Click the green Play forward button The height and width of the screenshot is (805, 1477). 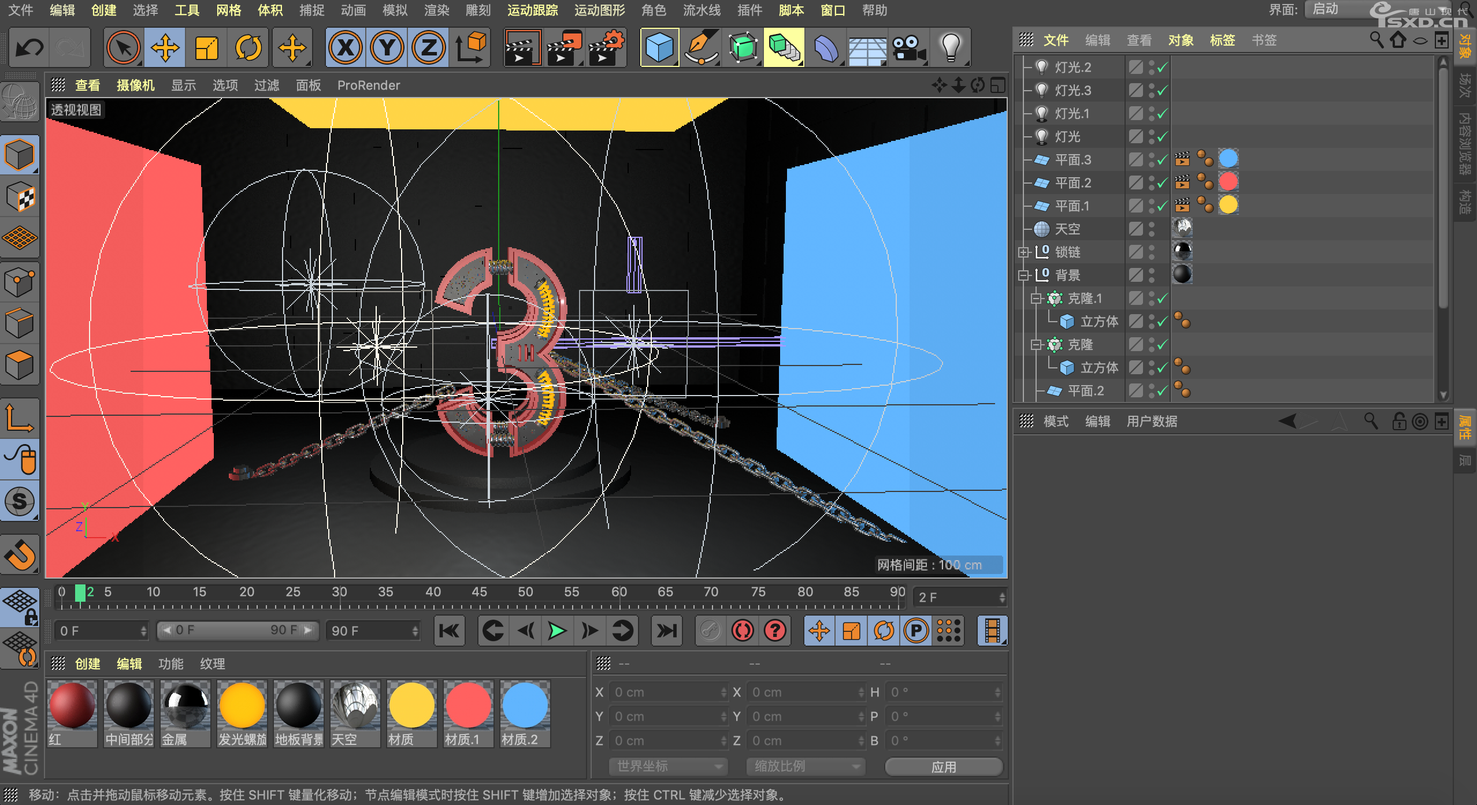pyautogui.click(x=557, y=631)
